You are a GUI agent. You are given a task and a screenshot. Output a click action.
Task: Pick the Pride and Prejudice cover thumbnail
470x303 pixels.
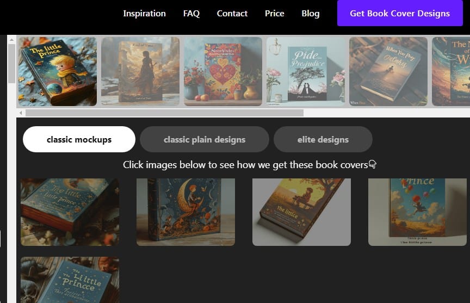306,71
